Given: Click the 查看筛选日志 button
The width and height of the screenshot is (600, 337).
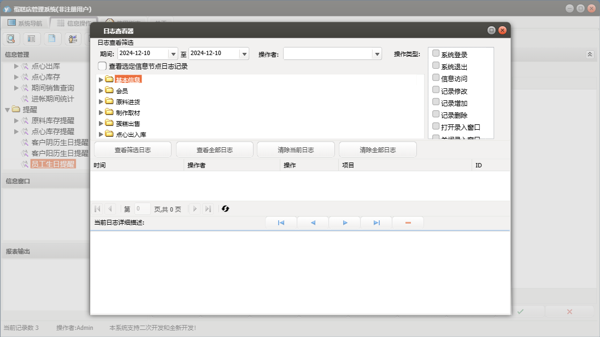Looking at the screenshot, I should [x=132, y=150].
